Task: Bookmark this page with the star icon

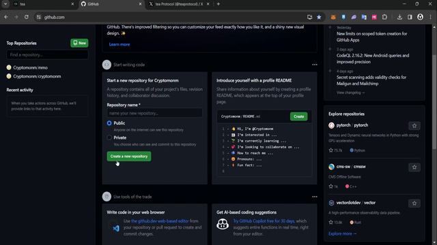Action: coord(319,17)
